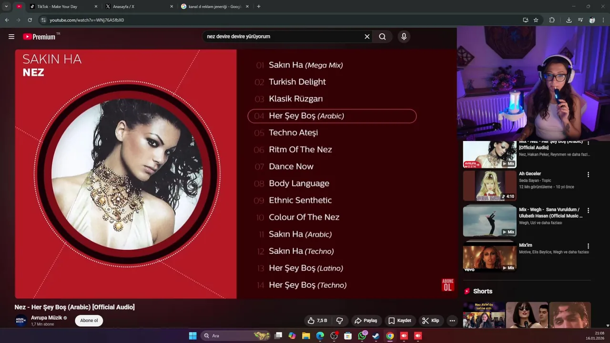Image resolution: width=610 pixels, height=343 pixels.
Task: Open Microsoft Store from taskbar
Action: click(x=348, y=336)
